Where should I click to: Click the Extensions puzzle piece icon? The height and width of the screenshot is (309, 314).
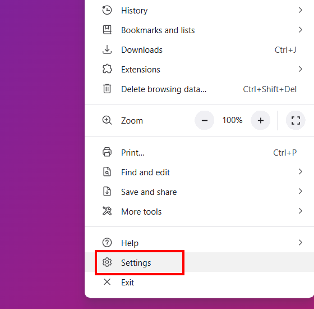tap(107, 69)
